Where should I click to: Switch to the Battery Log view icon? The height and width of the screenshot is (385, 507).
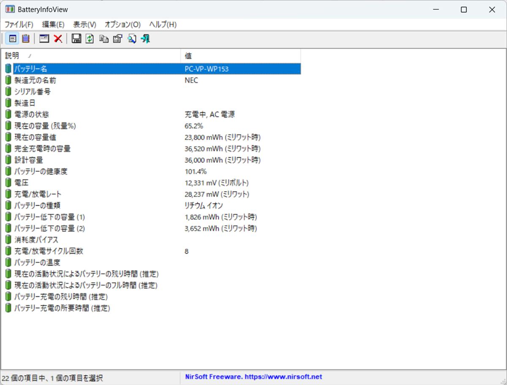[26, 39]
